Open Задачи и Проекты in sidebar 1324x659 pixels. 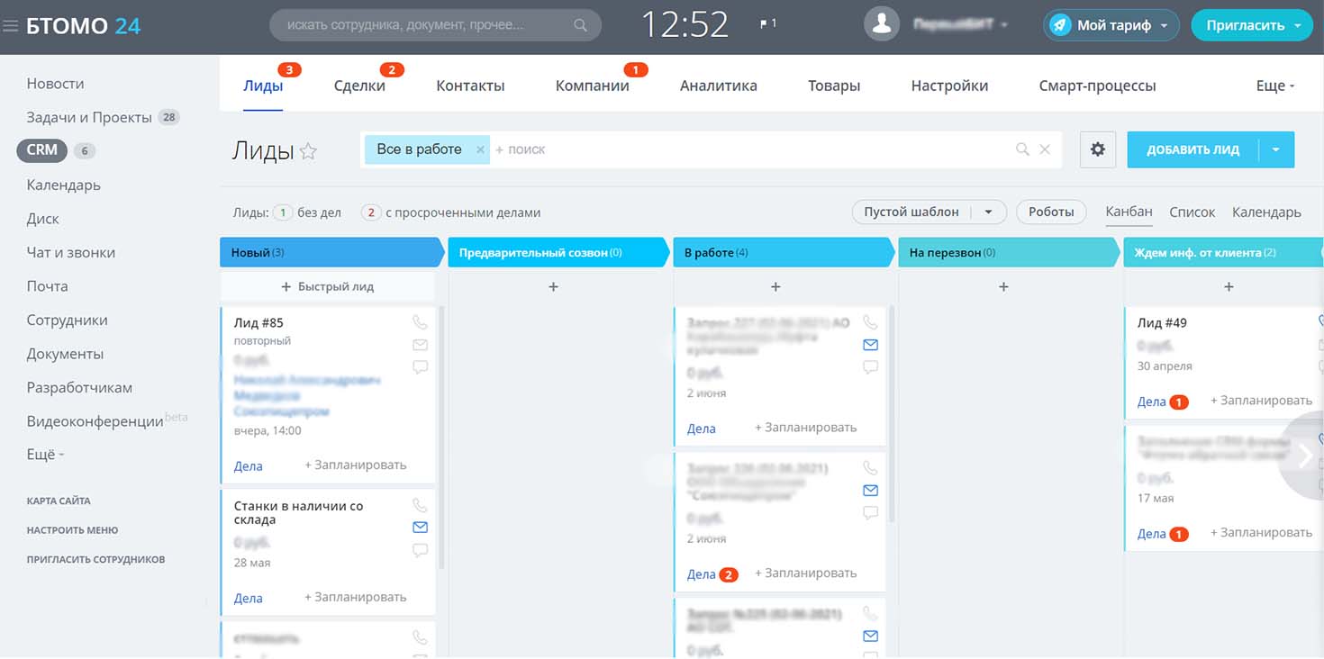(90, 117)
